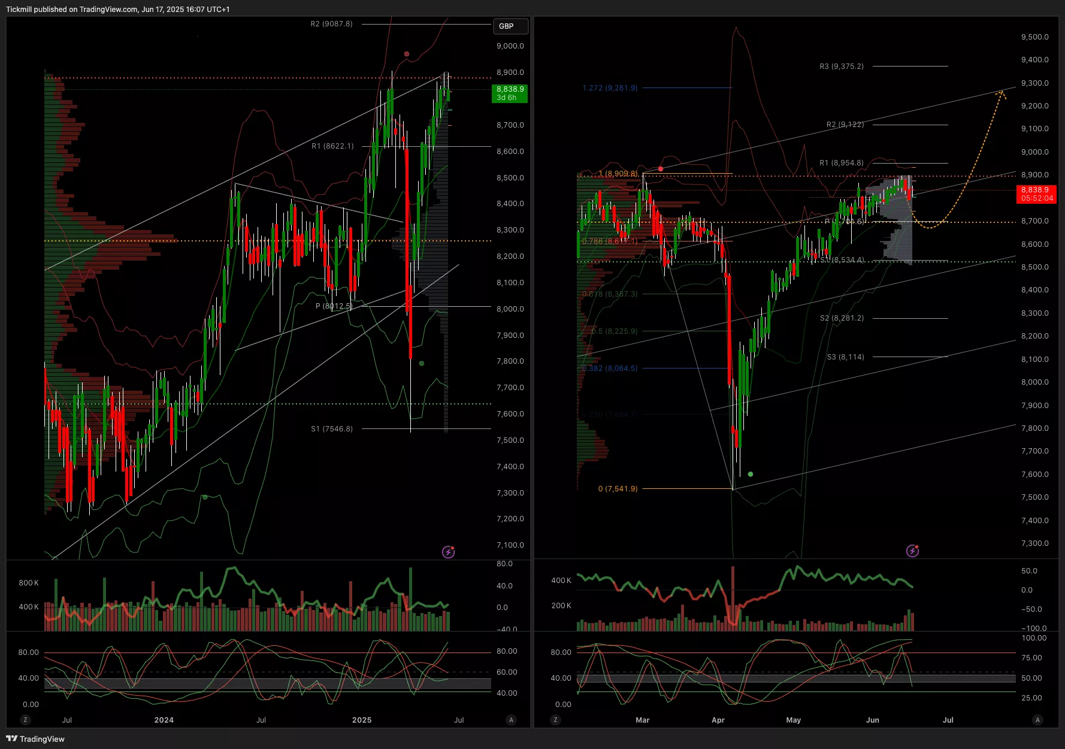Toggle auto scale 'A' on left chart

pyautogui.click(x=511, y=720)
